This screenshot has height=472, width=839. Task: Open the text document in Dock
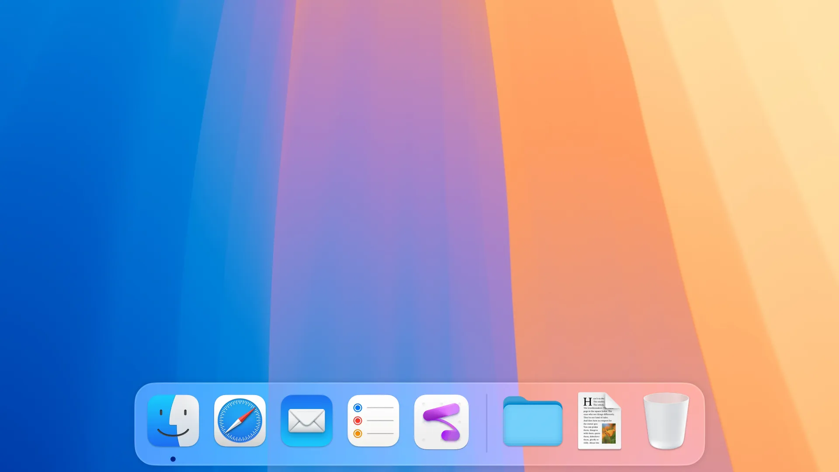pyautogui.click(x=599, y=421)
